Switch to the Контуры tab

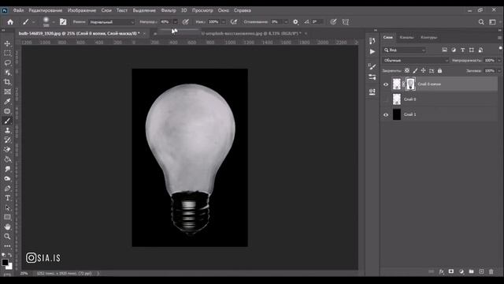click(x=428, y=37)
